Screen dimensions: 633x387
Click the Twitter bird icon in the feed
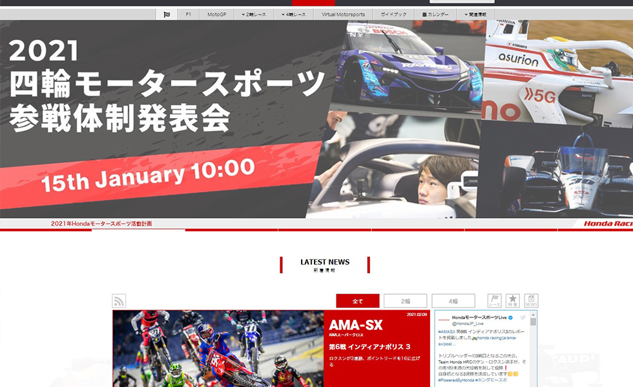click(x=523, y=317)
